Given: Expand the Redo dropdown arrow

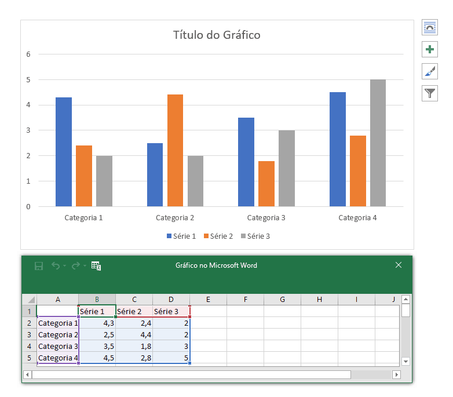Looking at the screenshot, I should [x=85, y=266].
